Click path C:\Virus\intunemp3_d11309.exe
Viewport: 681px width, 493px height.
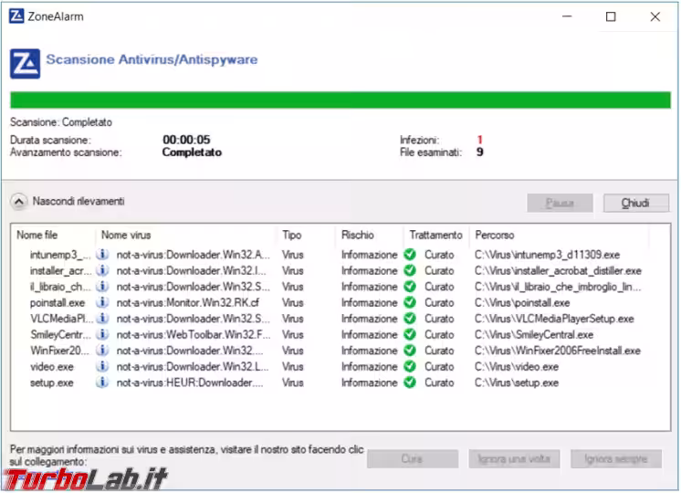coord(547,255)
